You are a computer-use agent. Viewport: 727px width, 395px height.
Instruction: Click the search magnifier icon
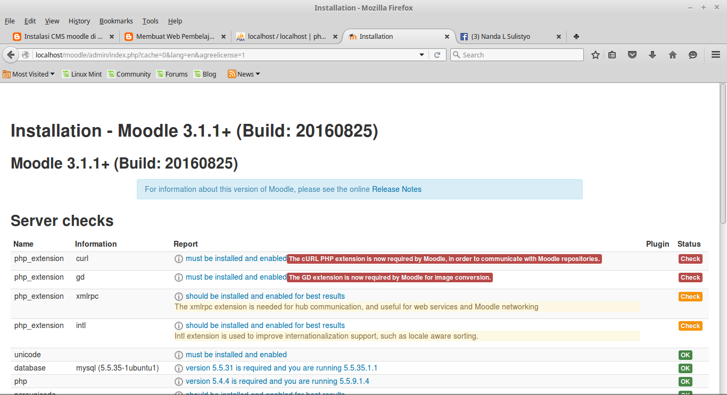[456, 55]
